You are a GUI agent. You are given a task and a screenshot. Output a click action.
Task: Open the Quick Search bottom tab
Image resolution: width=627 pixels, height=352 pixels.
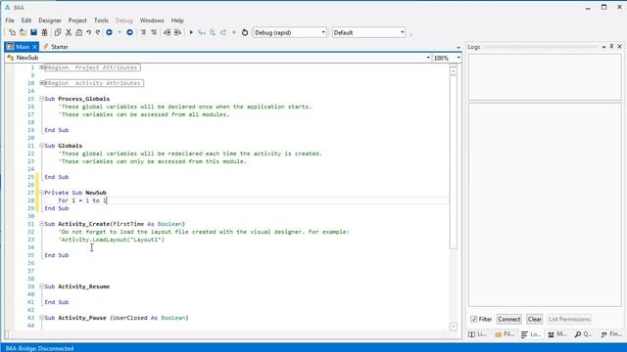pyautogui.click(x=584, y=334)
